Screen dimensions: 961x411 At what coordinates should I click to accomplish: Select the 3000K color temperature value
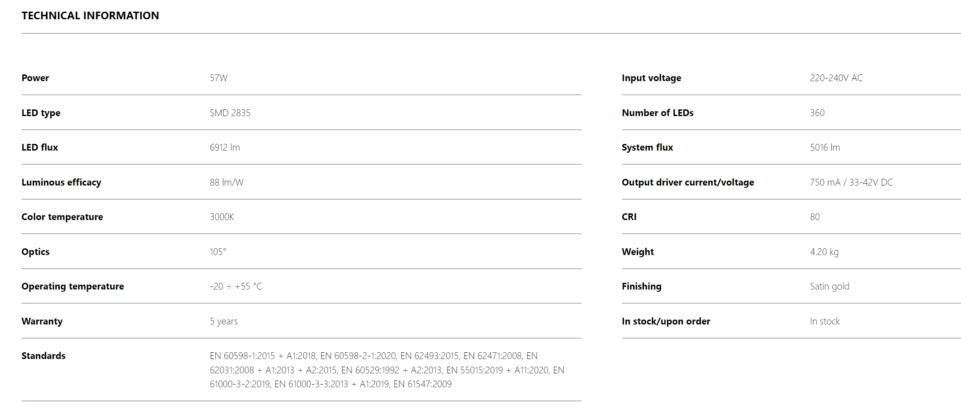click(x=222, y=217)
